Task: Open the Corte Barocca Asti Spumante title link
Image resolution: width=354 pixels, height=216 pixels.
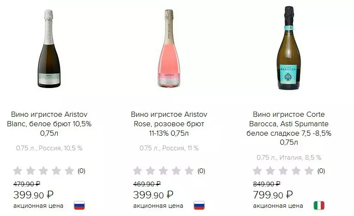Action: [x=289, y=128]
